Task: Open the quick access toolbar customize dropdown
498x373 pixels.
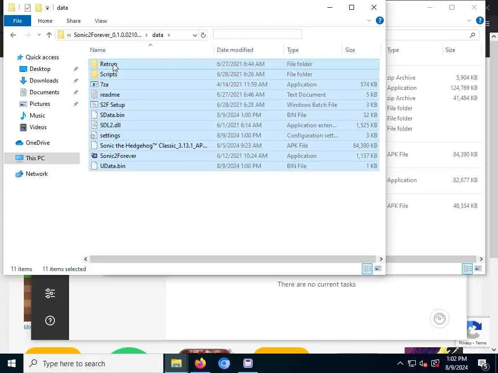Action: (47, 8)
